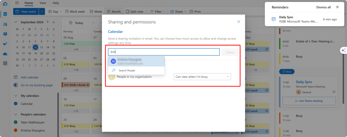The height and width of the screenshot is (137, 347).
Task: Click the Now indicator pill in the agenda
Action: click(x=287, y=71)
